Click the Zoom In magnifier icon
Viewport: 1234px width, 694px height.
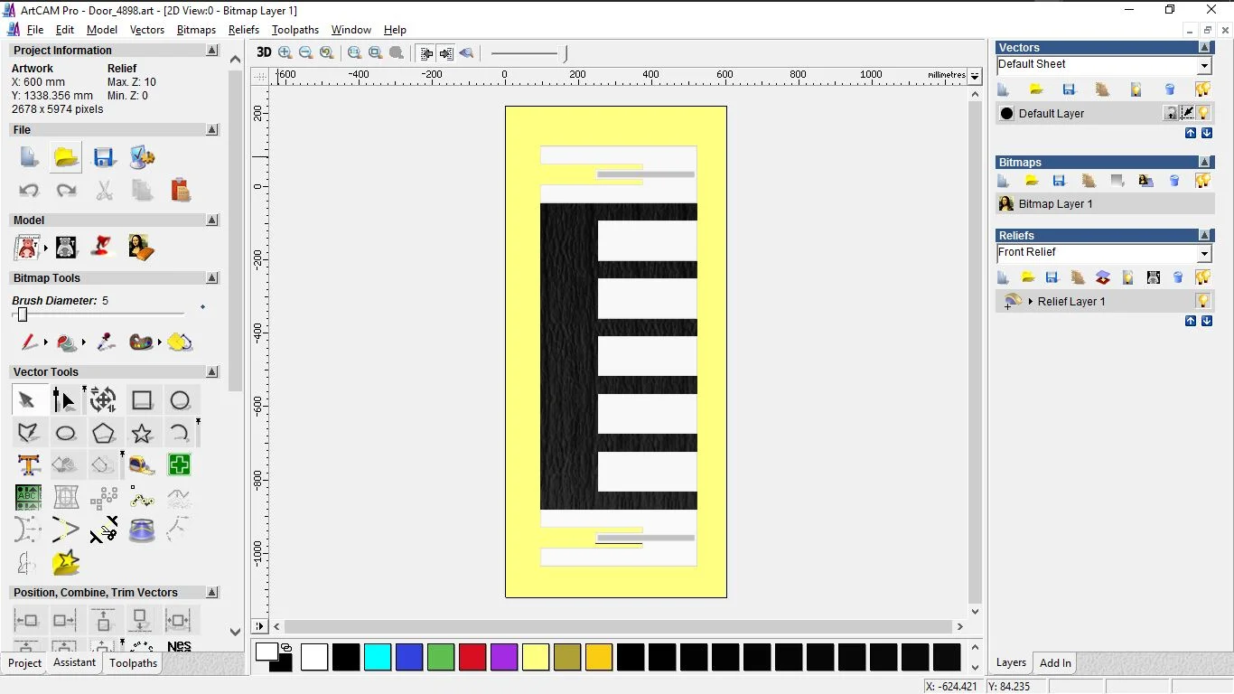tap(285, 53)
